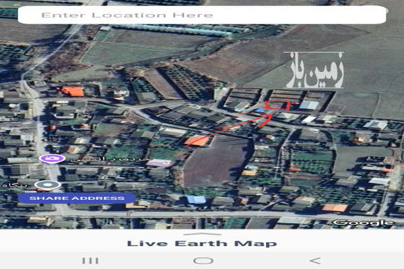Open the purple camera map marker
Viewport: 404px width, 269px height.
pos(52,158)
